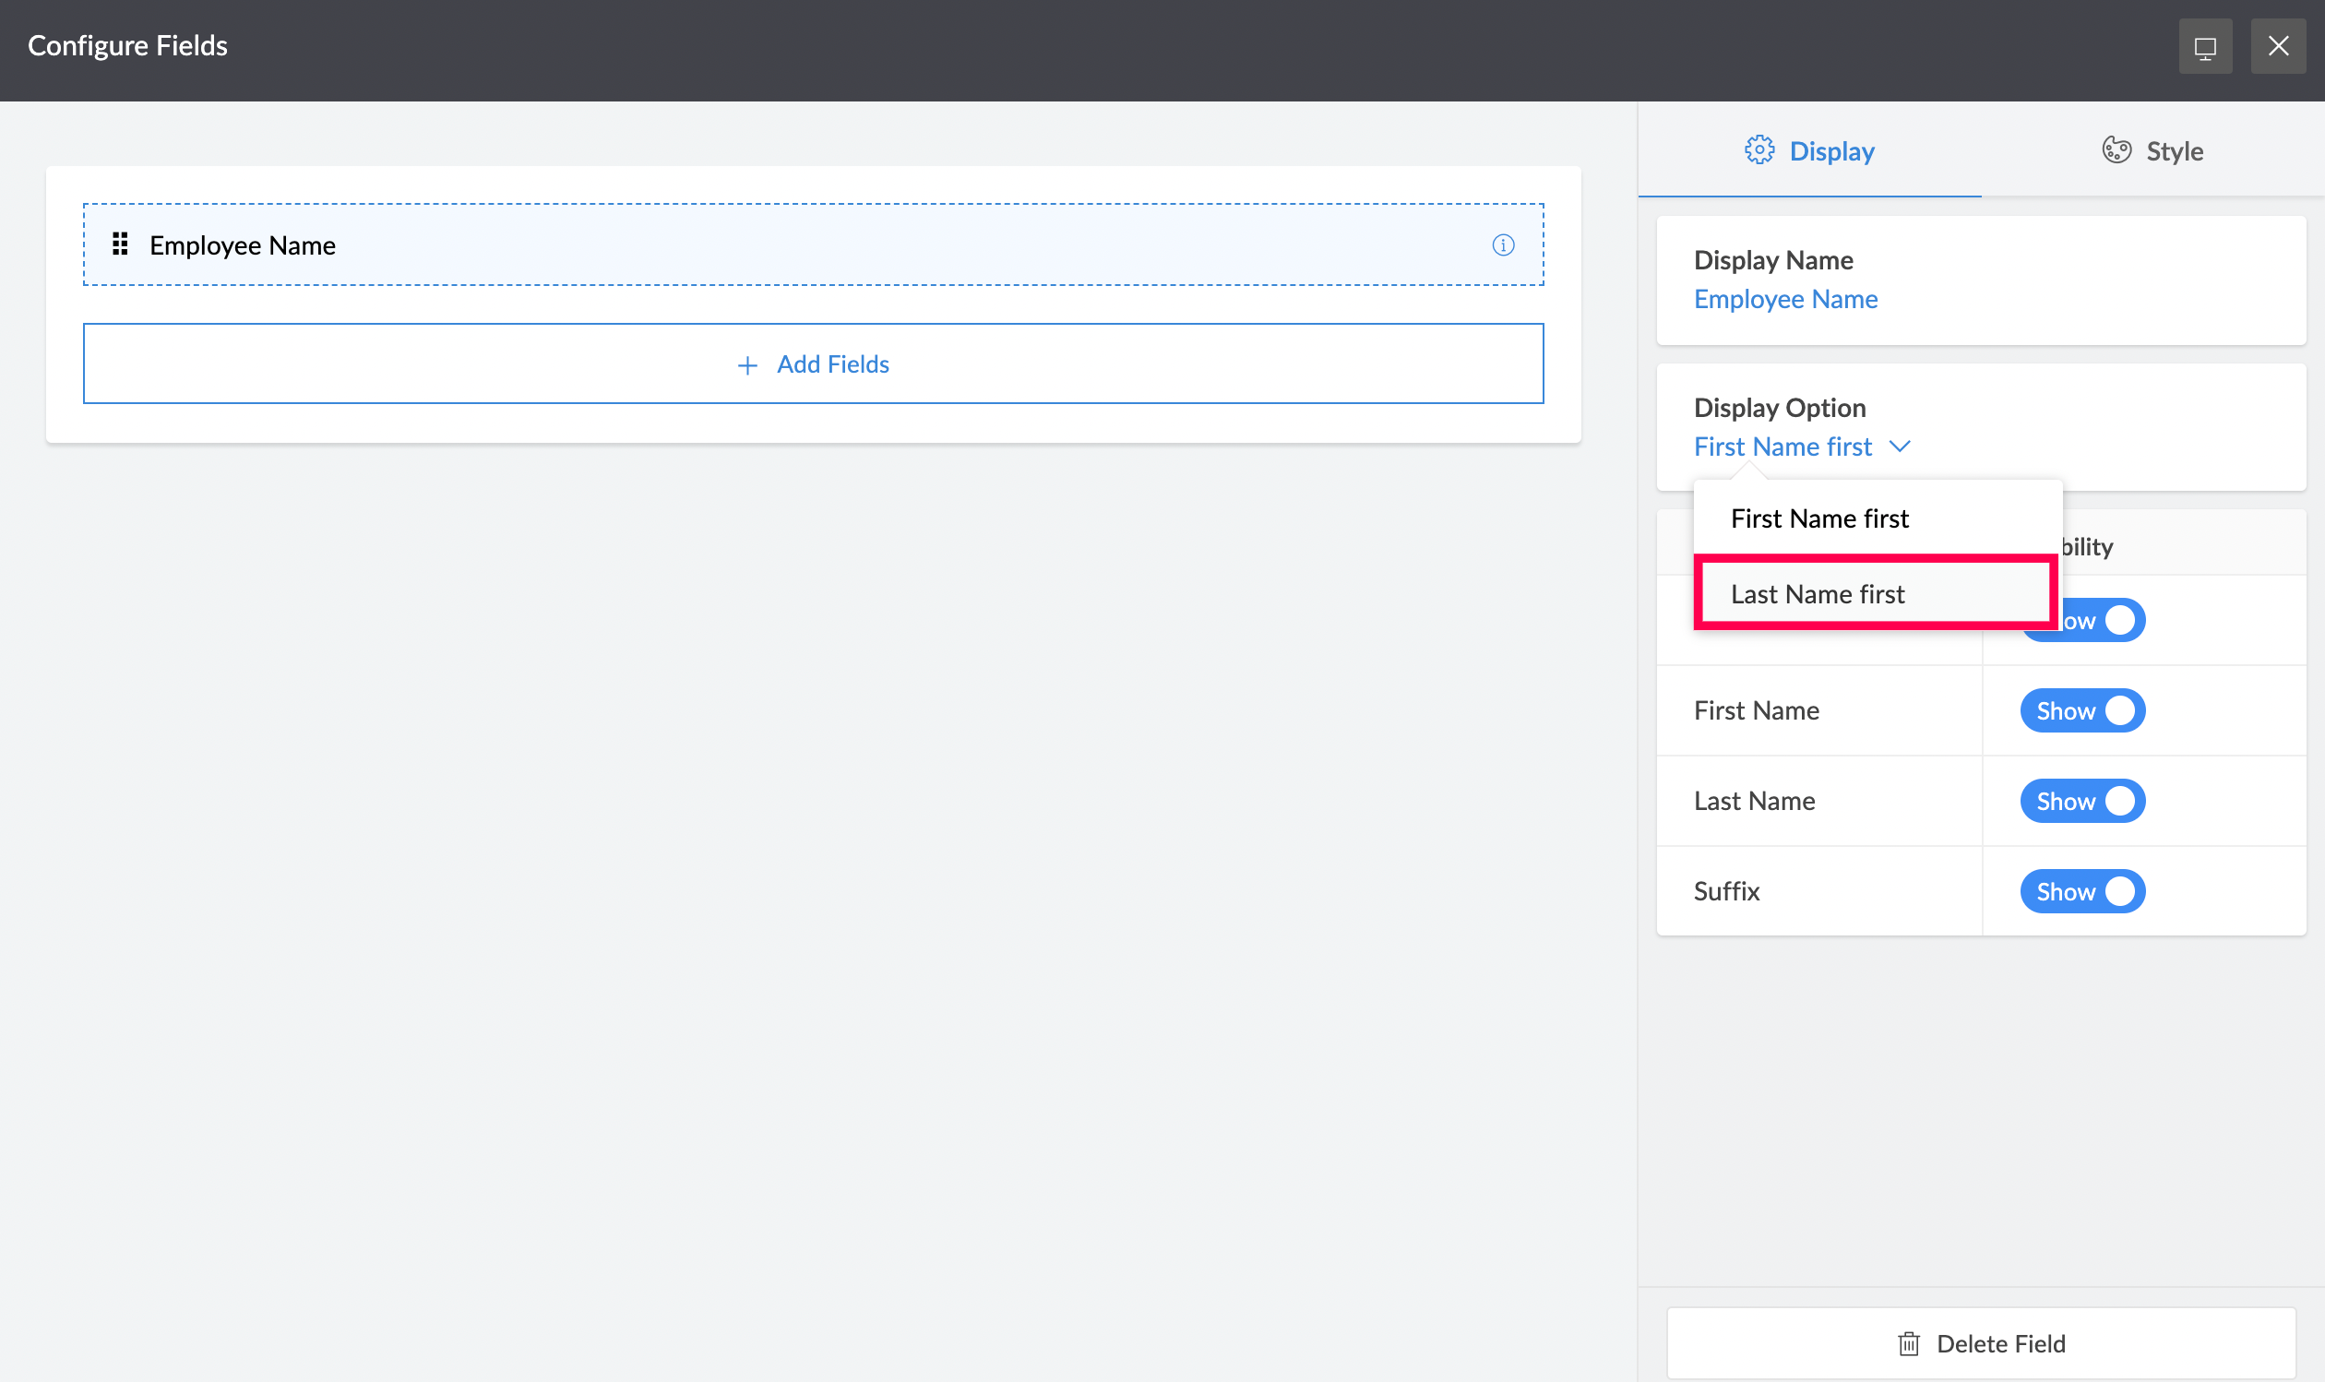Viewport: 2325px width, 1382px height.
Task: Toggle Last Name Show switch
Action: [2082, 801]
